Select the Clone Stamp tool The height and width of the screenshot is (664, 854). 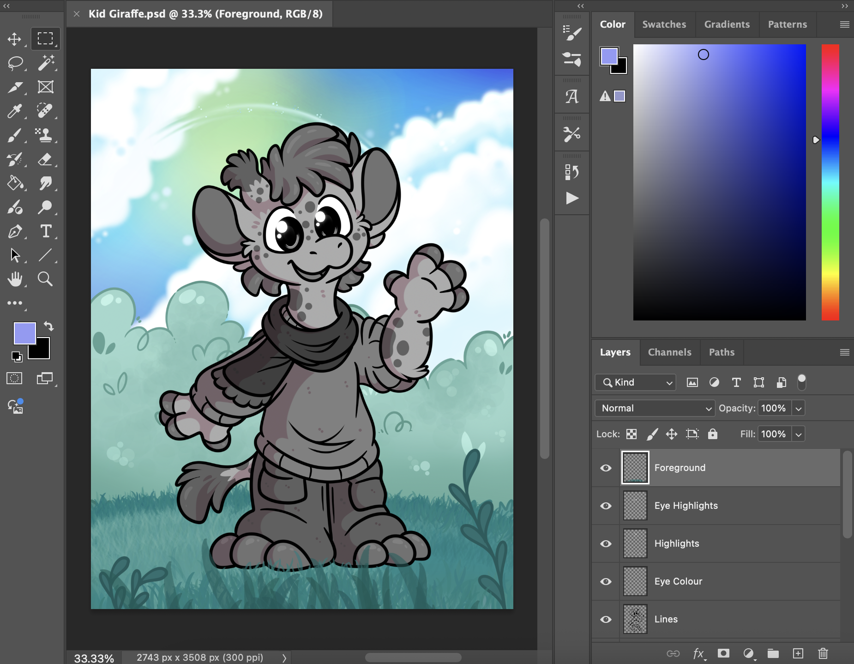(45, 135)
